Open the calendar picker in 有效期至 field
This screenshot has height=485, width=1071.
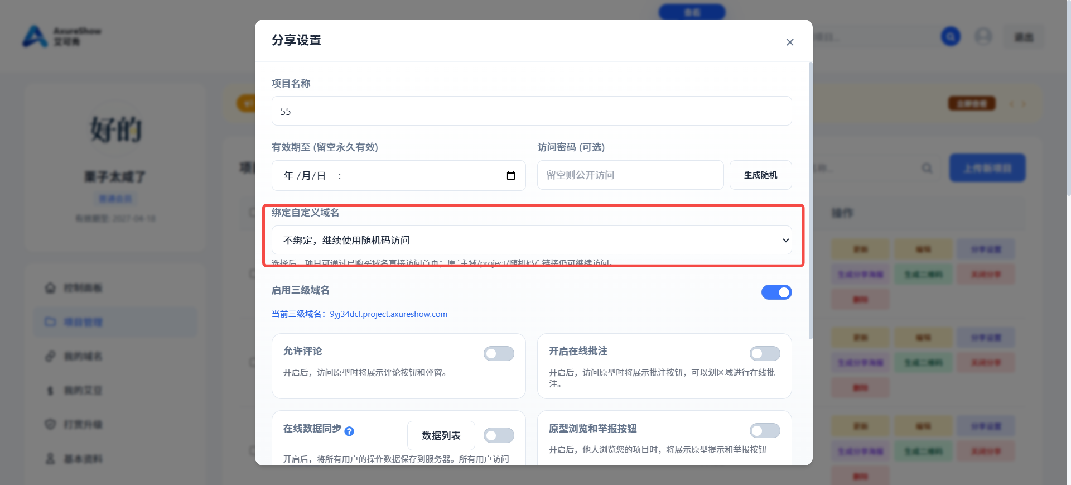click(x=510, y=176)
